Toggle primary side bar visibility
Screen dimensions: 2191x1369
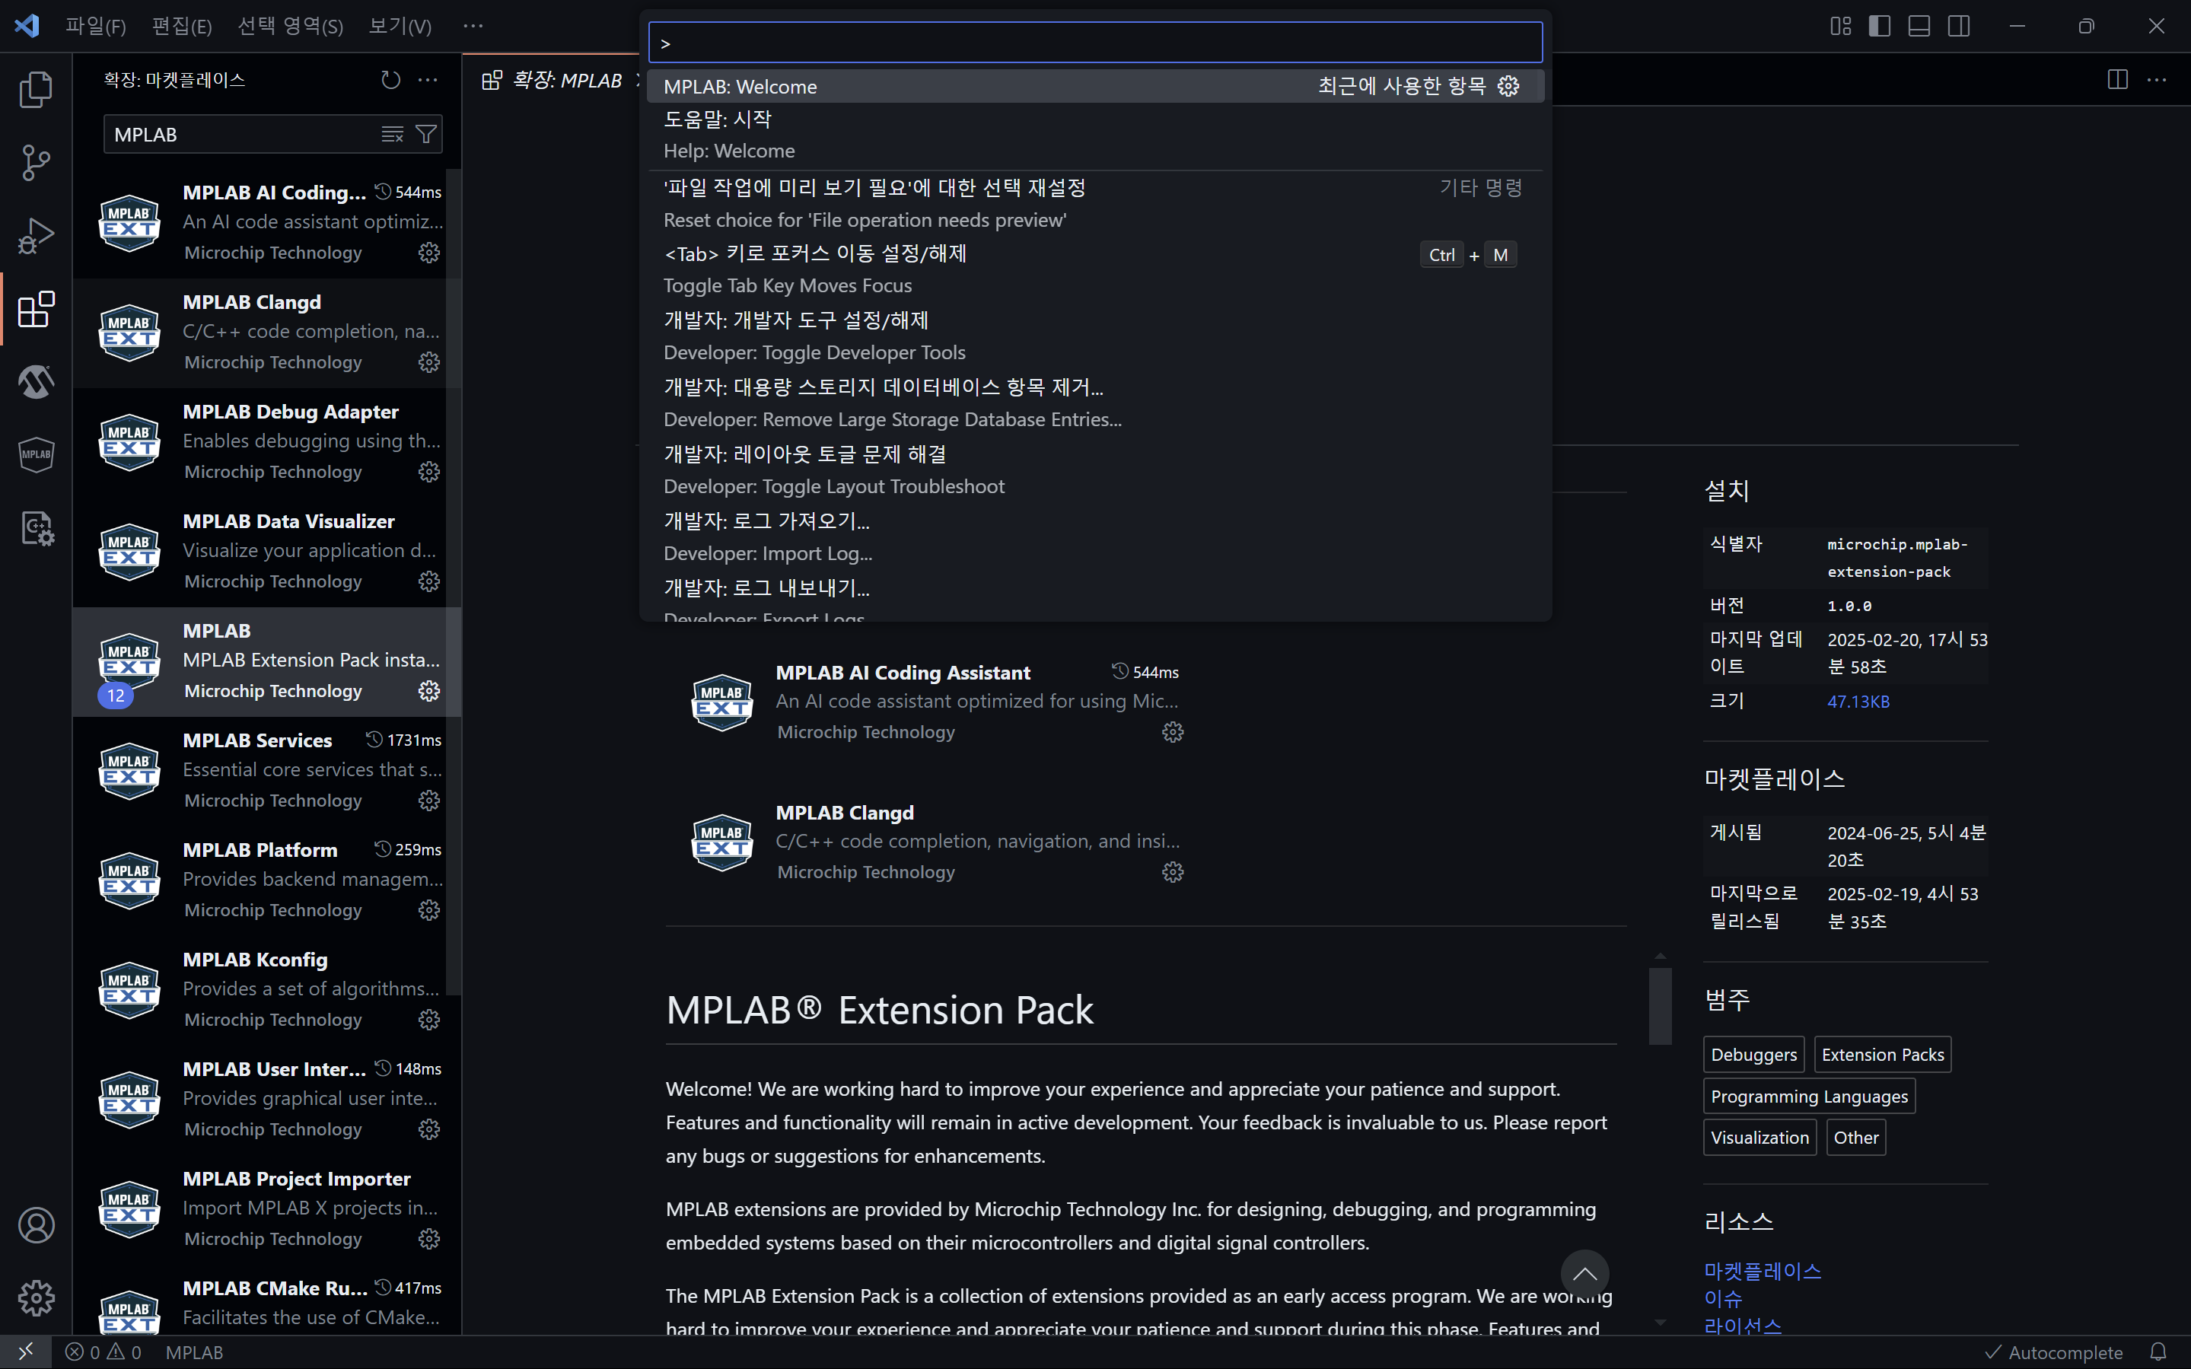(1880, 27)
